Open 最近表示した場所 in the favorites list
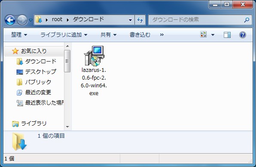Image resolution: width=256 pixels, height=167 pixels. (x=44, y=103)
